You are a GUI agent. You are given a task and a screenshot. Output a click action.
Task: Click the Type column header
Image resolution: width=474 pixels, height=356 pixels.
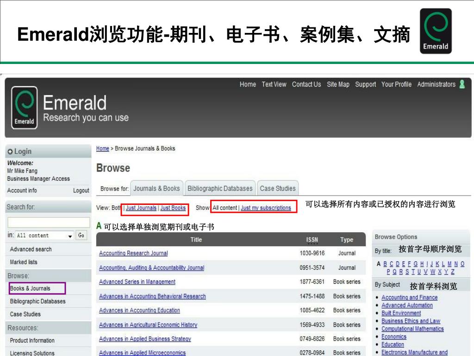pos(346,240)
